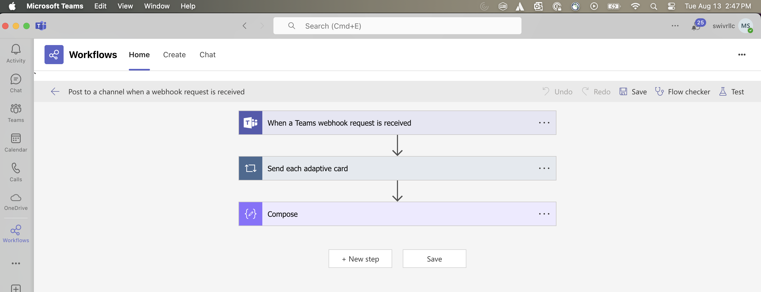Viewport: 761px width, 292px height.
Task: Click the Help menu in menu bar
Action: [188, 6]
